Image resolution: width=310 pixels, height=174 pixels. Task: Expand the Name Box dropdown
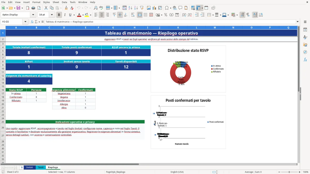point(25,22)
